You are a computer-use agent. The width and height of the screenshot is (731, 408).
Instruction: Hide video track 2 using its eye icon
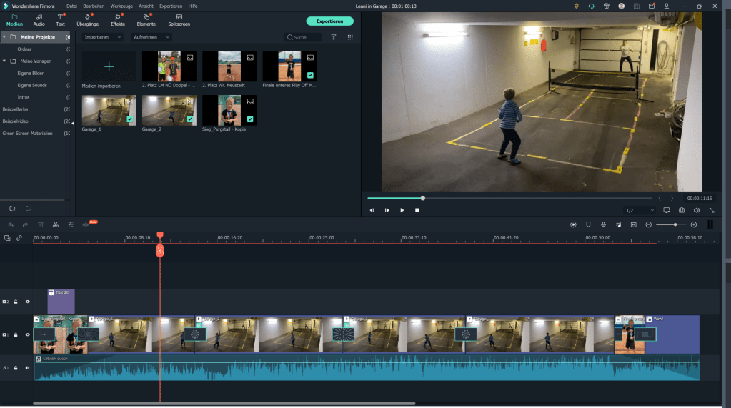point(28,302)
